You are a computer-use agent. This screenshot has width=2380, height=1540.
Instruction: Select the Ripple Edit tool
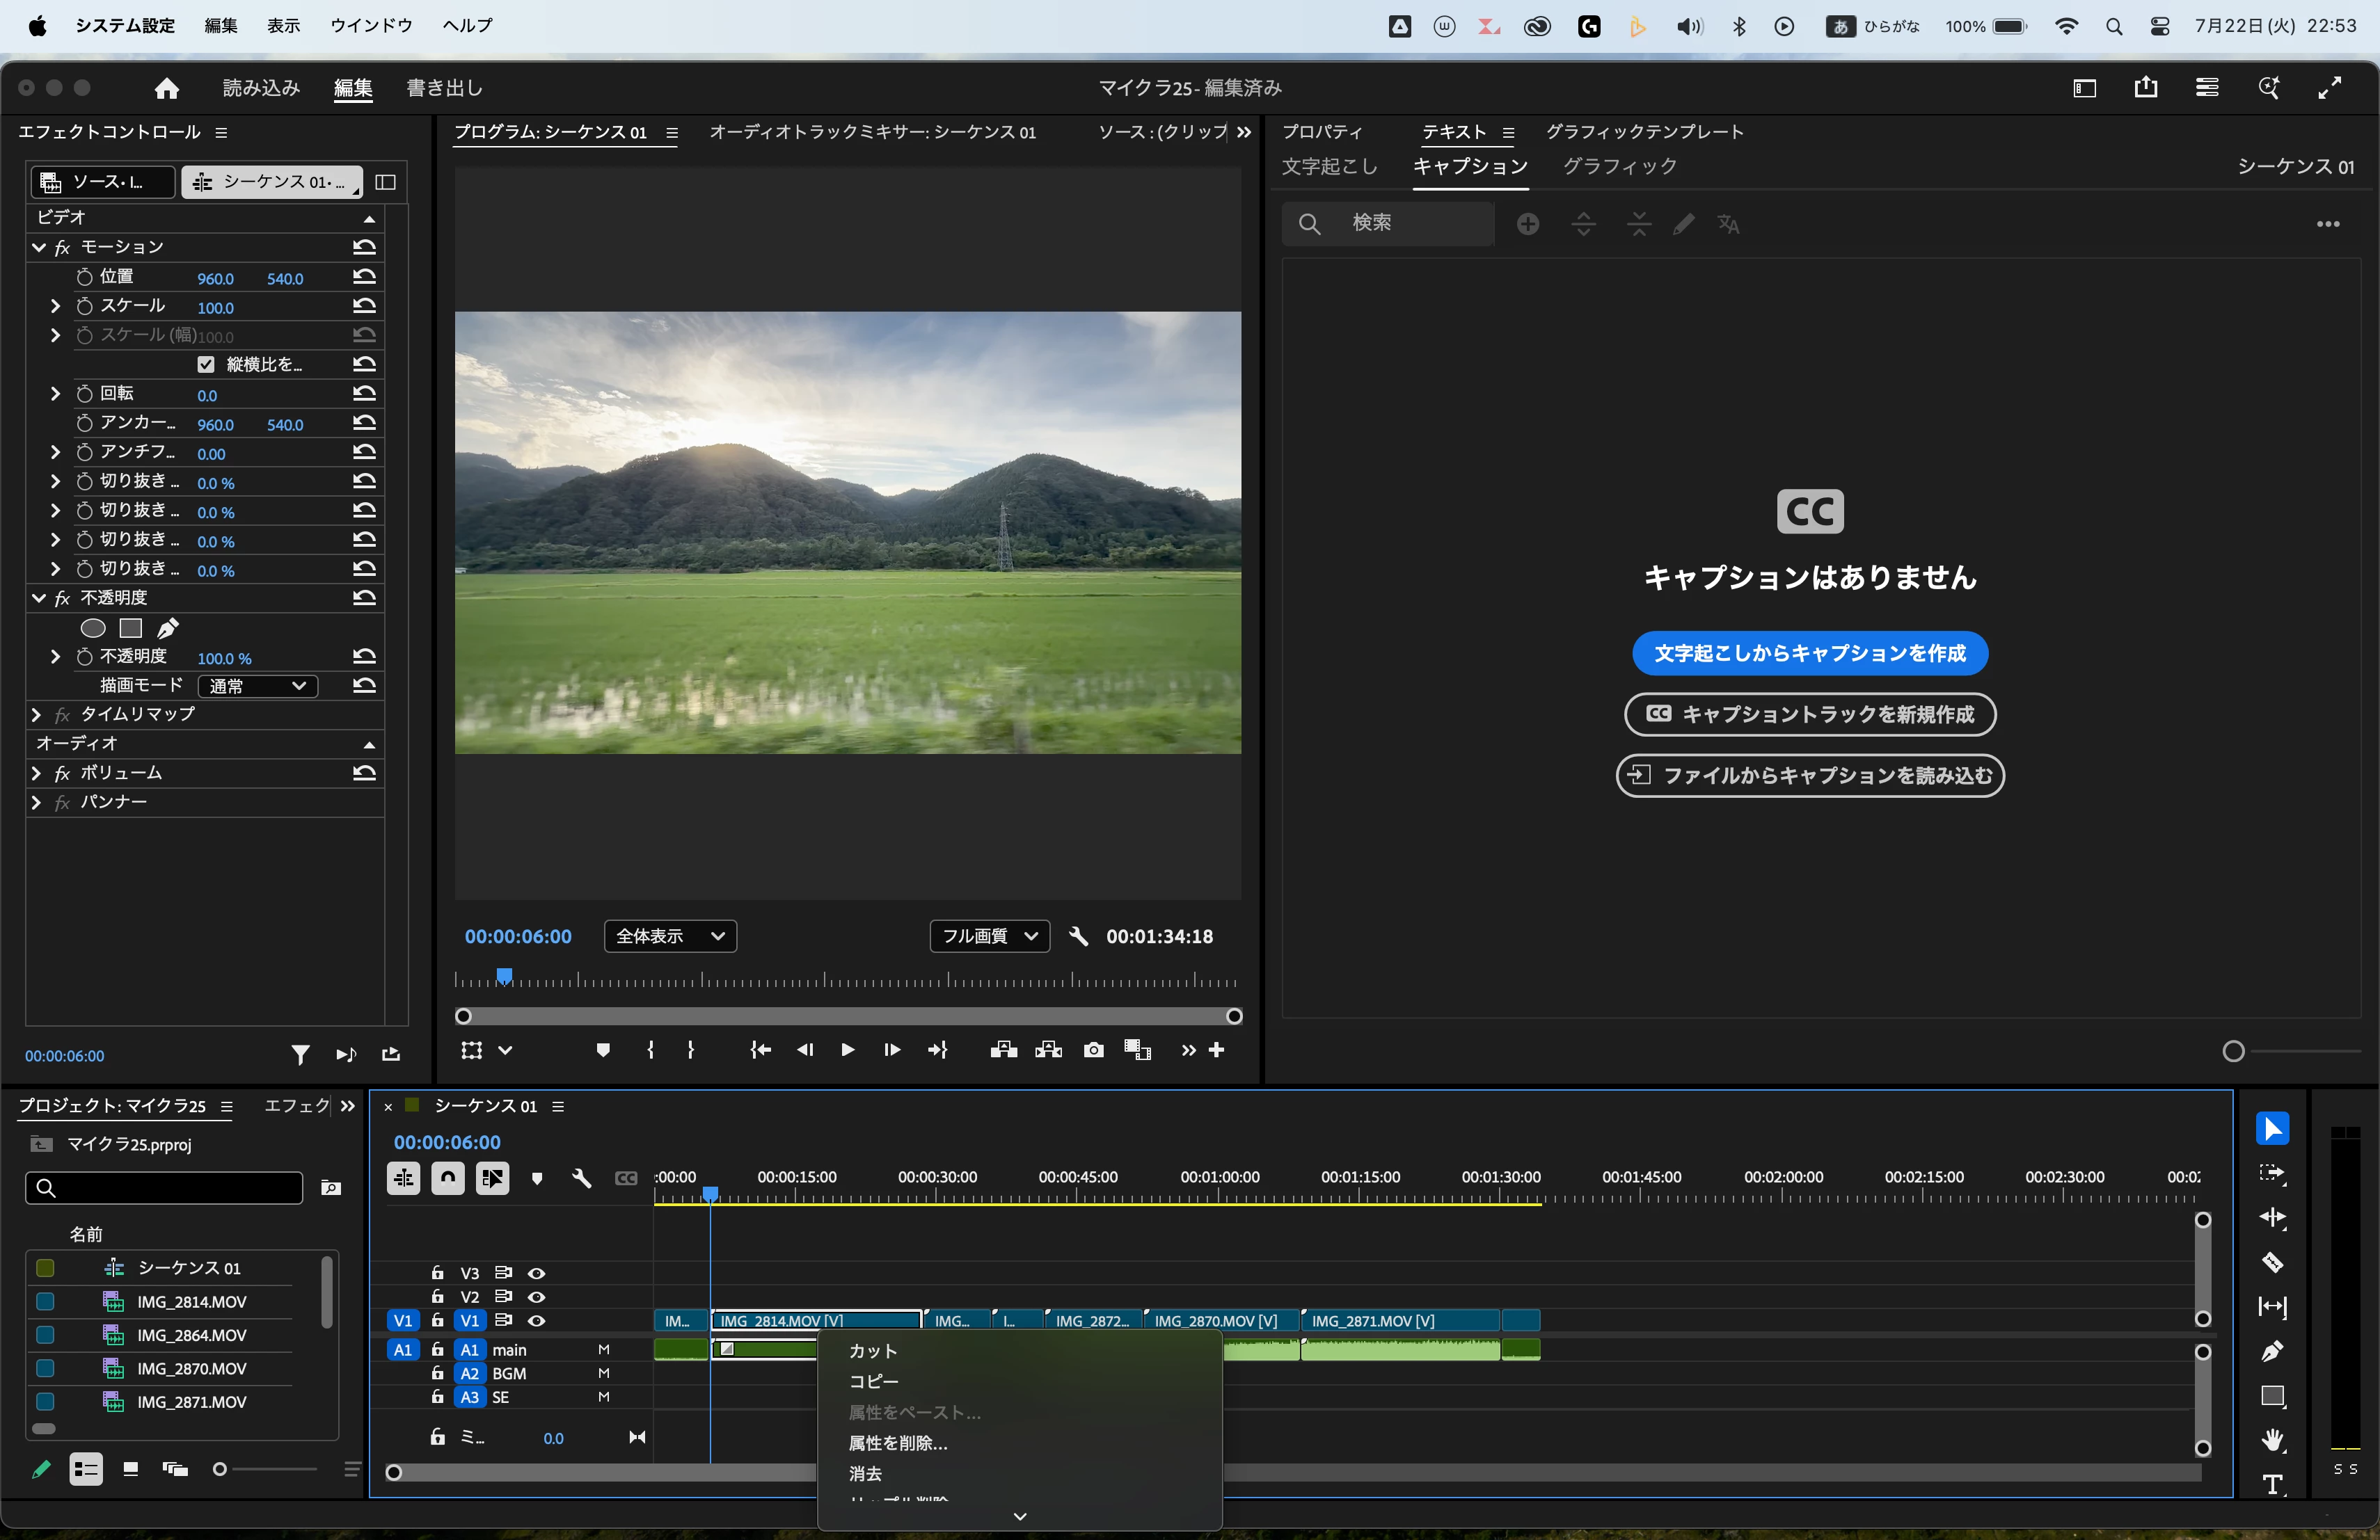coord(2272,1218)
